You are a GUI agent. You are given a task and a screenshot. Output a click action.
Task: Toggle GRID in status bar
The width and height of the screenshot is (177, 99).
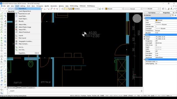111,96
